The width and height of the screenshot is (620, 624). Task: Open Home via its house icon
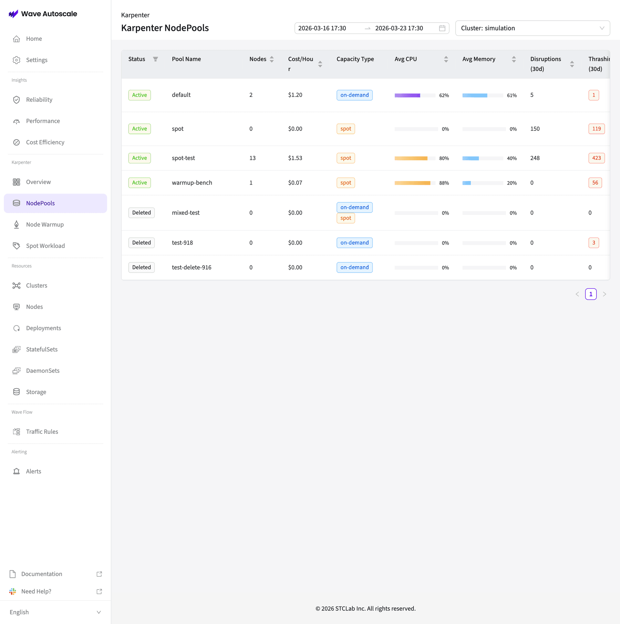click(16, 39)
